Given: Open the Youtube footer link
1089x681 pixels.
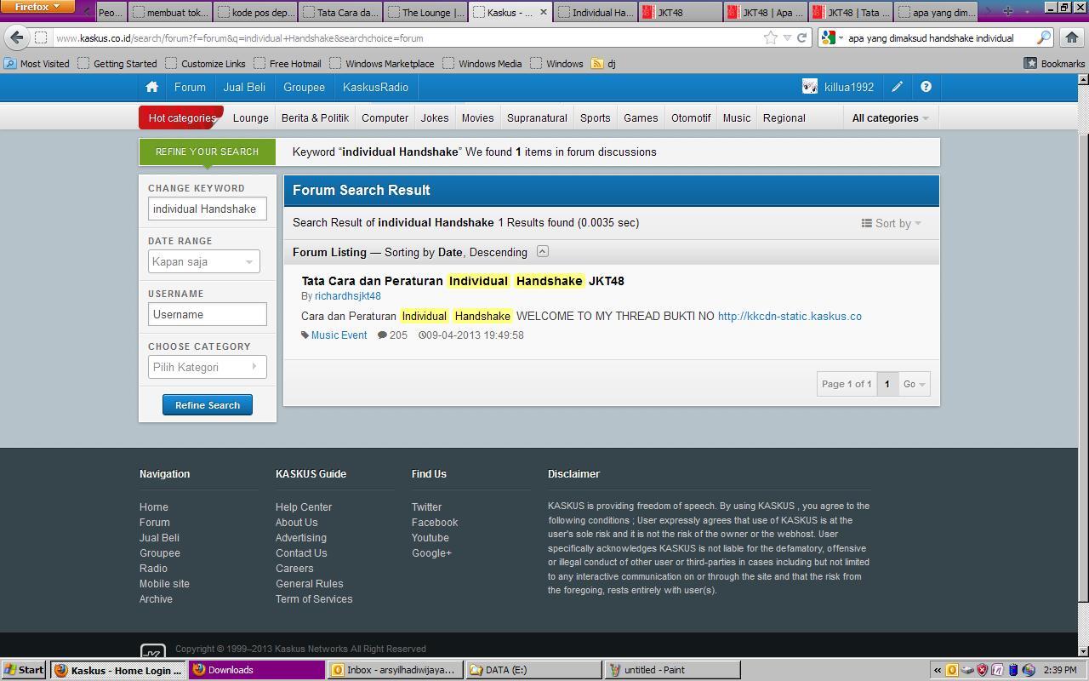Looking at the screenshot, I should (x=430, y=538).
